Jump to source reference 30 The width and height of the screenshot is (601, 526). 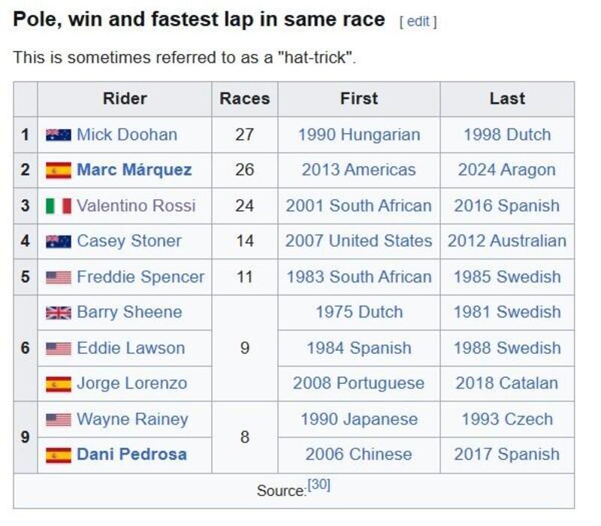319,485
